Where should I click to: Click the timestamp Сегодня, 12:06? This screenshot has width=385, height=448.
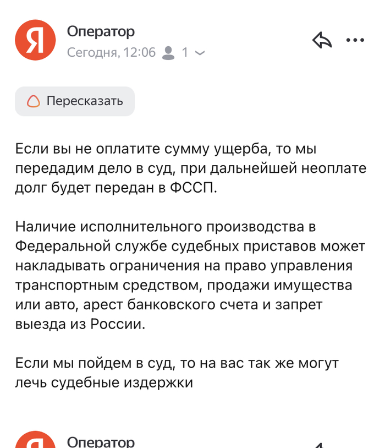[x=111, y=53]
